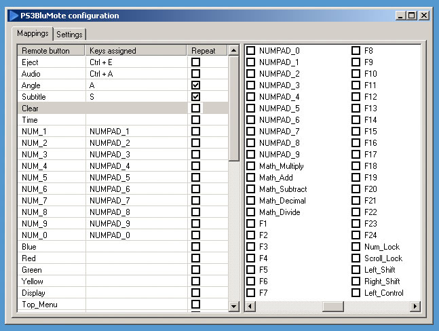Select the F1 key checkbox
439x331 pixels.
point(251,224)
